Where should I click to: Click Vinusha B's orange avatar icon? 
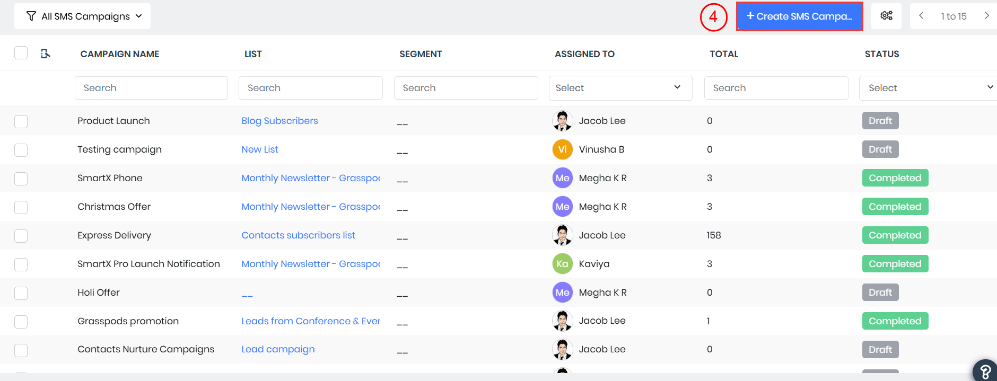pyautogui.click(x=562, y=149)
